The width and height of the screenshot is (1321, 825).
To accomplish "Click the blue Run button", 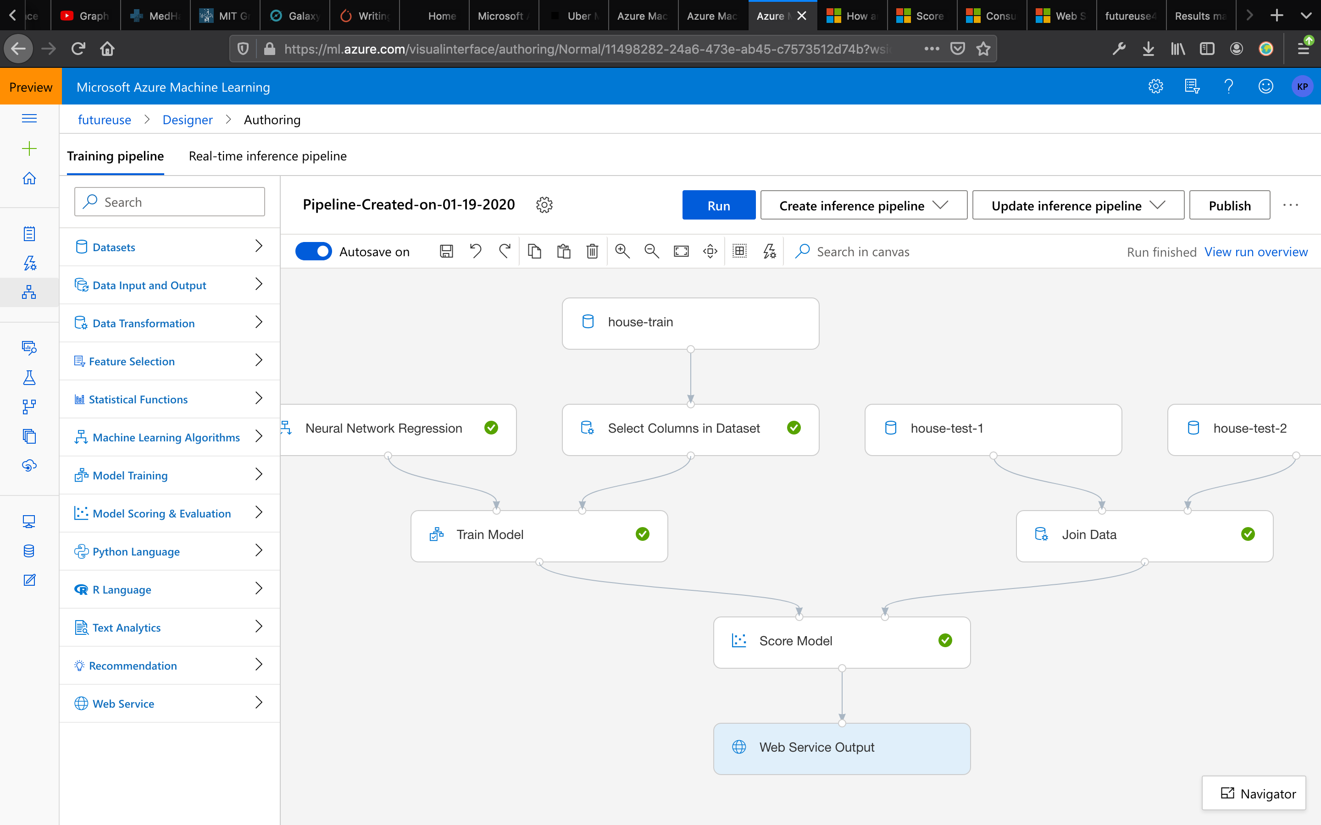I will click(x=718, y=206).
